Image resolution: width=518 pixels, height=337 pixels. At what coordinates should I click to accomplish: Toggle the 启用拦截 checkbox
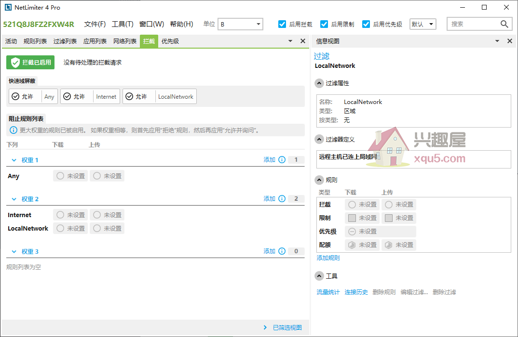[282, 24]
